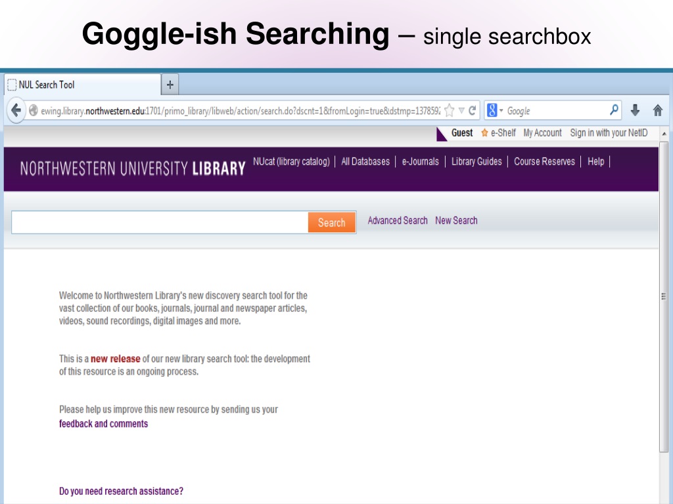Click Sign in with your NetID
Image resolution: width=673 pixels, height=504 pixels.
pos(609,133)
